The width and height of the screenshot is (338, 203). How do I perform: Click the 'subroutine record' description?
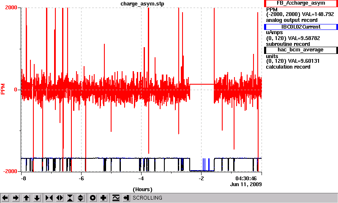[288, 44]
